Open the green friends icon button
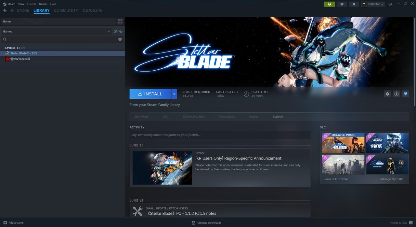The width and height of the screenshot is (416, 227). click(x=329, y=4)
